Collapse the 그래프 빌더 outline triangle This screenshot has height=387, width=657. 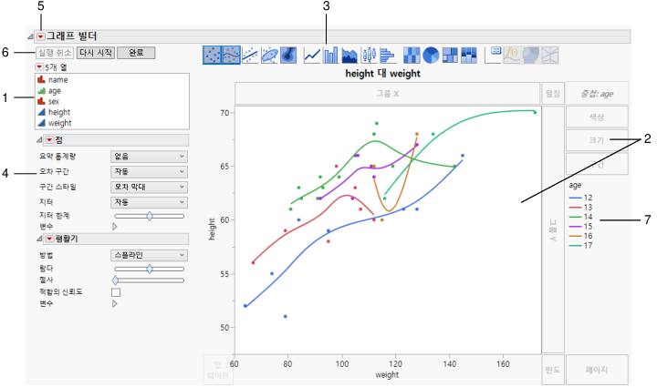pos(31,36)
